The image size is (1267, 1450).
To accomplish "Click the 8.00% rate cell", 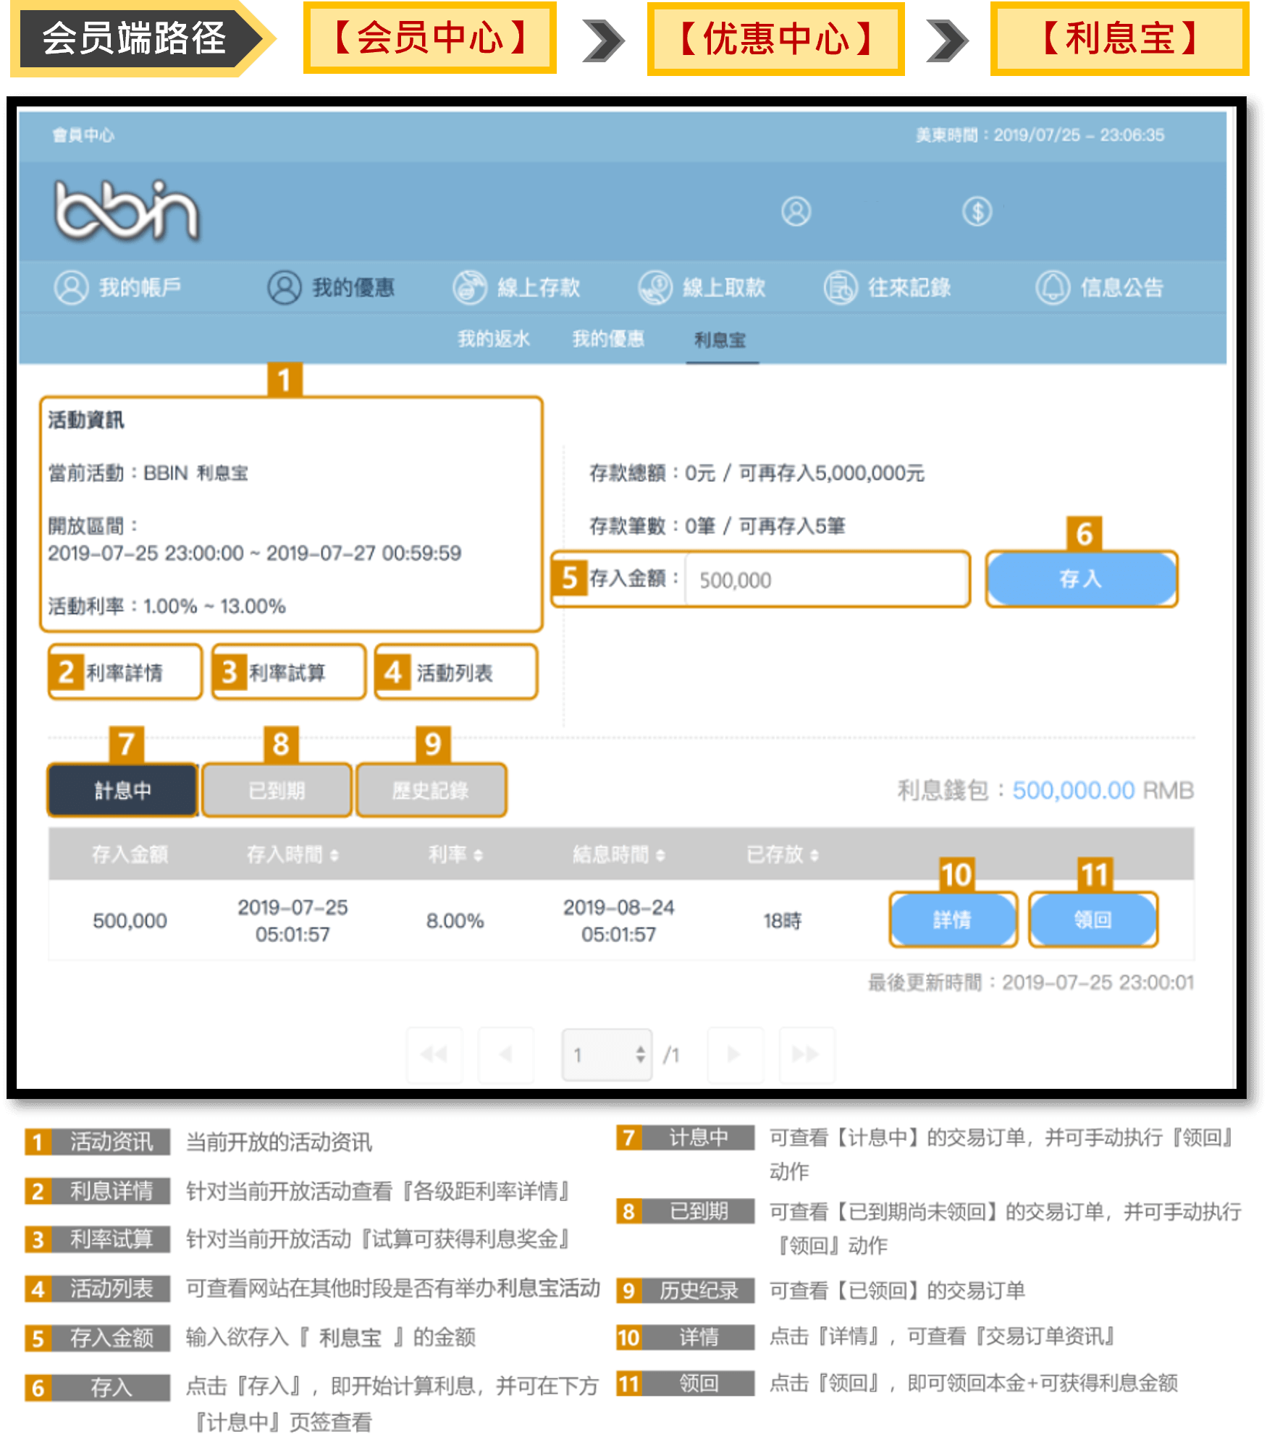I will coord(455,920).
